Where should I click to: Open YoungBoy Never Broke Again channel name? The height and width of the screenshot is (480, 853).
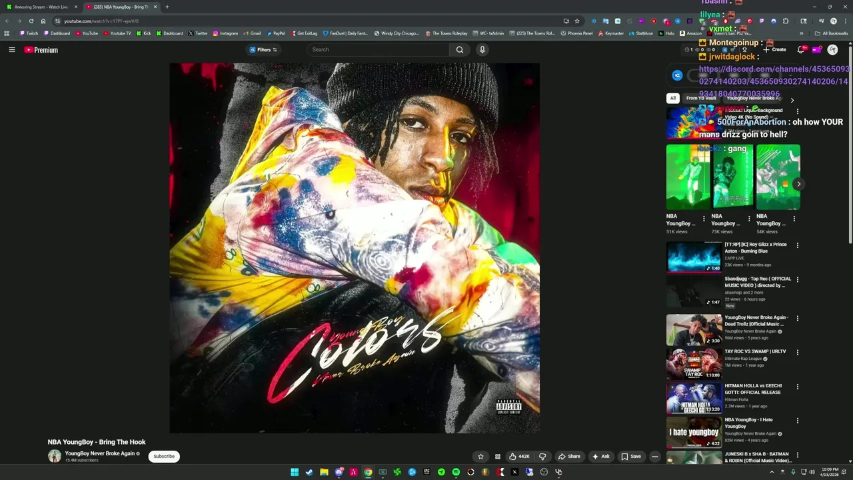(100, 453)
